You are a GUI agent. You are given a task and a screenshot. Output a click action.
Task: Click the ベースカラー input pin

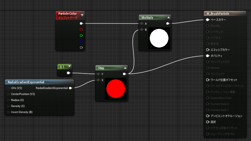pyautogui.click(x=208, y=20)
